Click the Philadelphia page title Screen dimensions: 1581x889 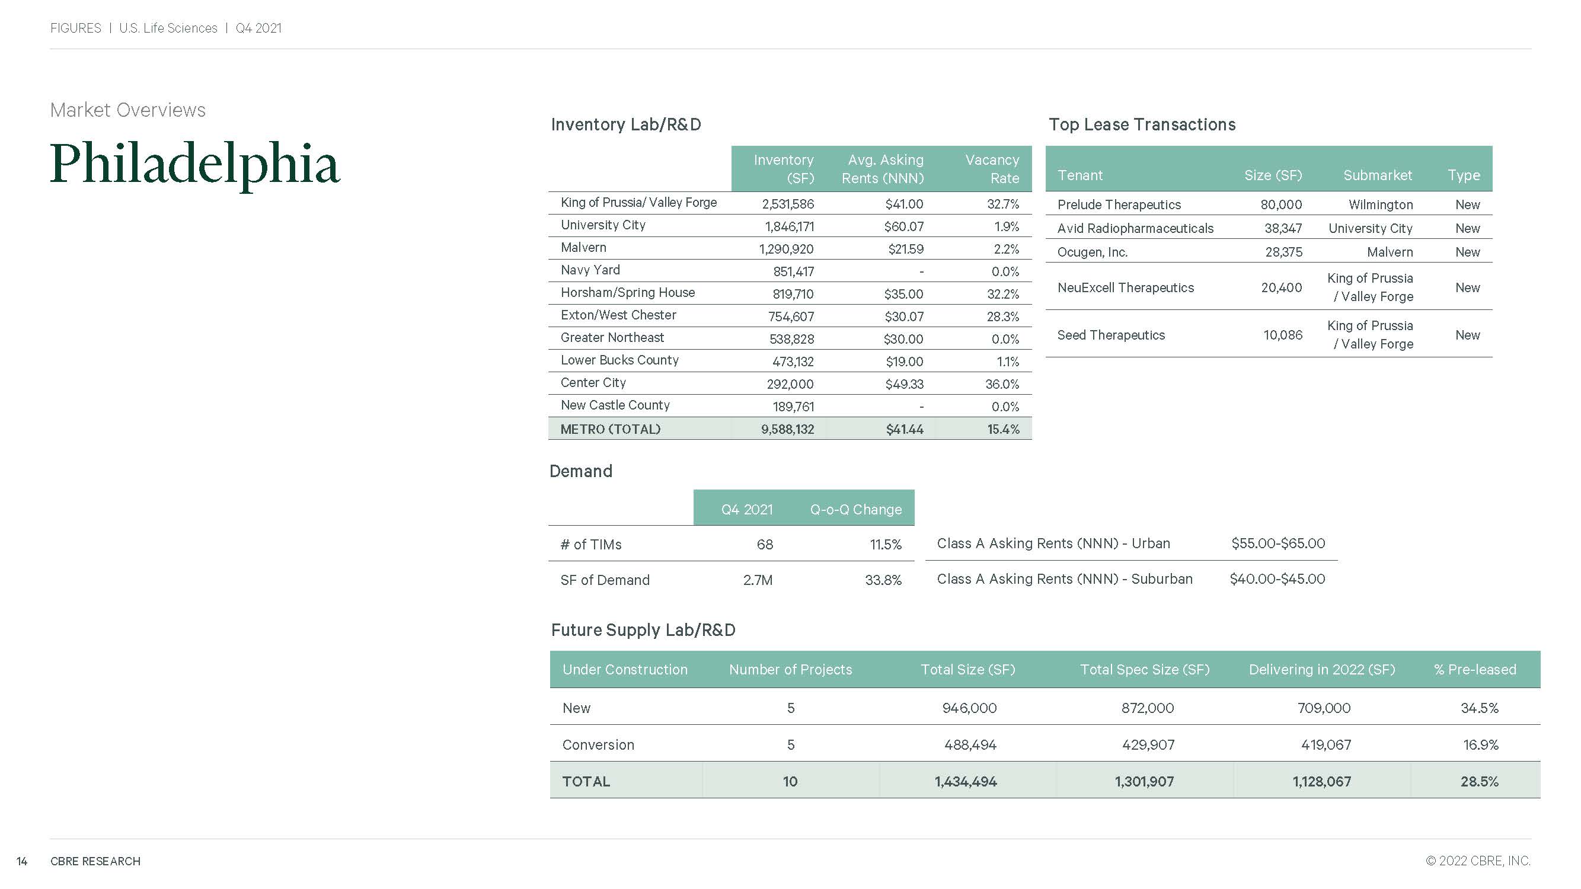(194, 164)
